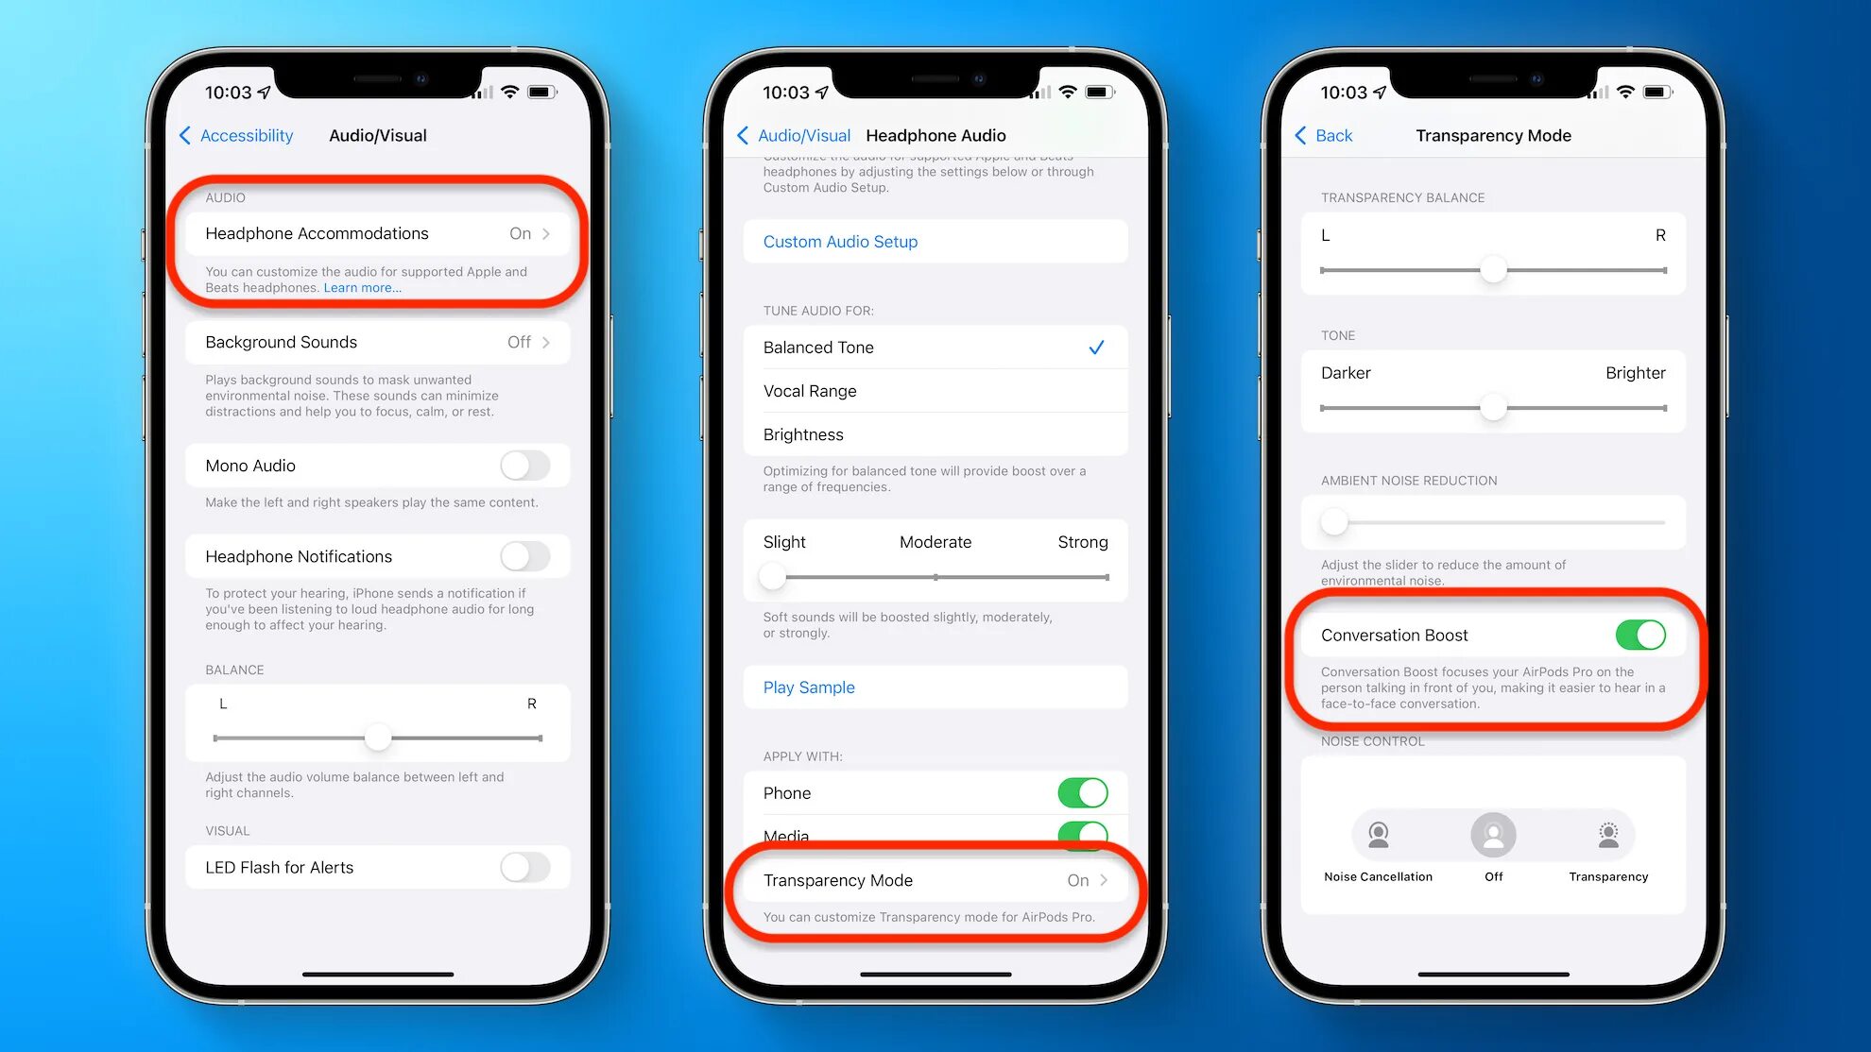Viewport: 1871px width, 1052px height.
Task: Click the Audio/Visual back navigation icon
Action: point(746,135)
